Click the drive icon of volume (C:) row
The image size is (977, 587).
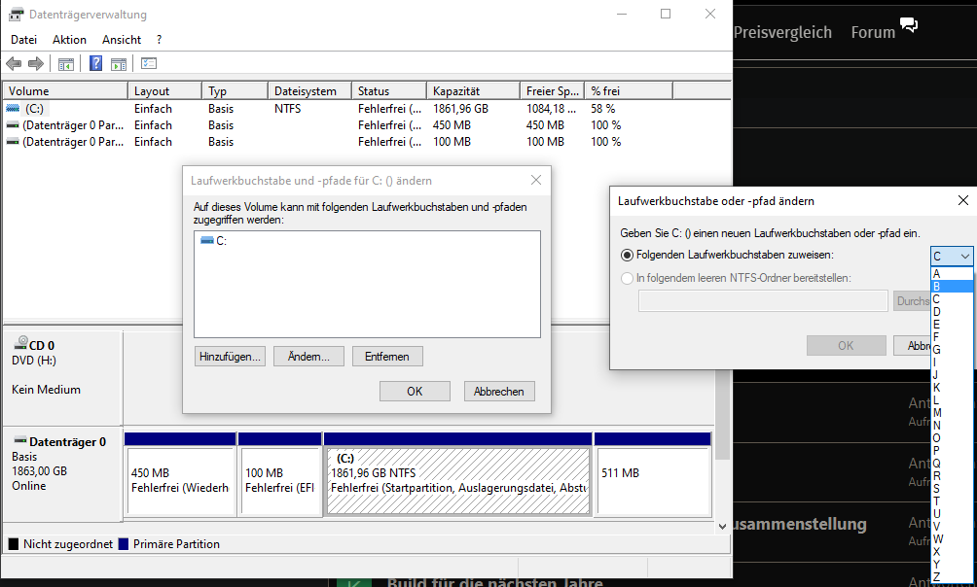pyautogui.click(x=13, y=108)
